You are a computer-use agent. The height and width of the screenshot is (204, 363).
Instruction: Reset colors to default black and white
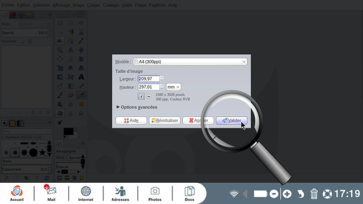(65, 137)
